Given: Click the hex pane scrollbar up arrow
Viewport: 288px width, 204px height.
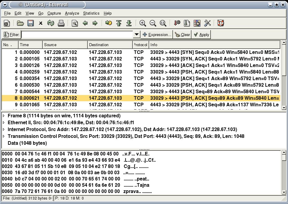Looking at the screenshot, I should 284,152.
